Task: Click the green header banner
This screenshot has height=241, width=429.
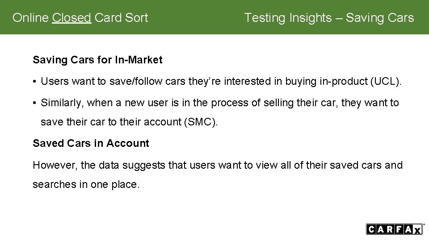Action: click(x=214, y=17)
